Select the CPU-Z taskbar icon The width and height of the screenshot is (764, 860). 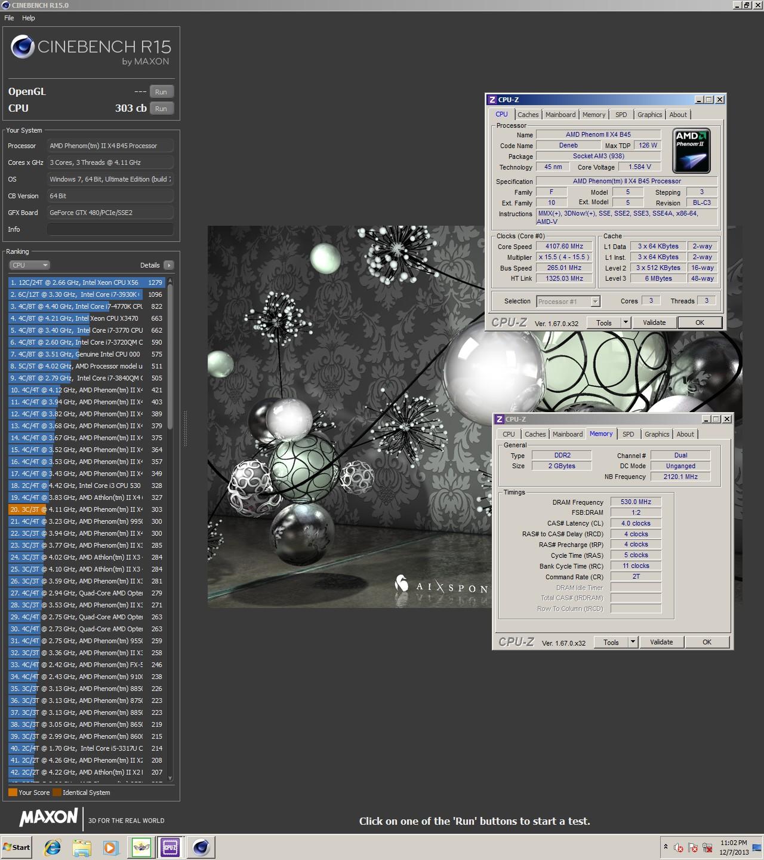[x=170, y=847]
